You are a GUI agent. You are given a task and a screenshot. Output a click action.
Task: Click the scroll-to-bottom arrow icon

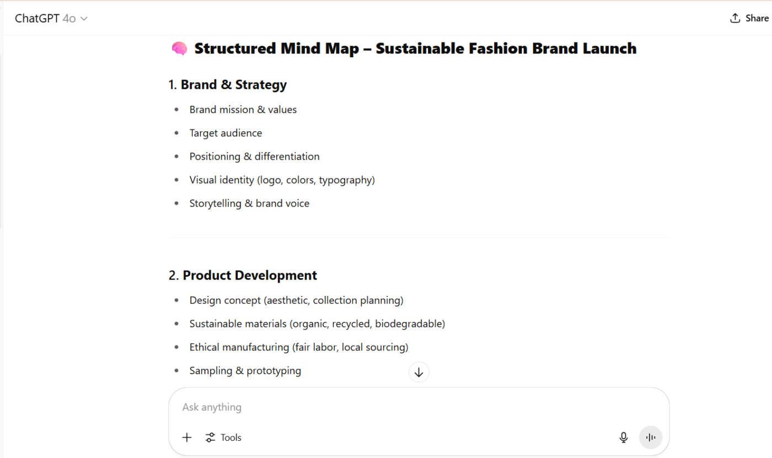(x=419, y=373)
